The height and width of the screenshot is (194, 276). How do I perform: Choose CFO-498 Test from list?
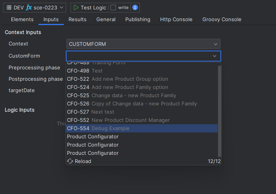(x=142, y=71)
